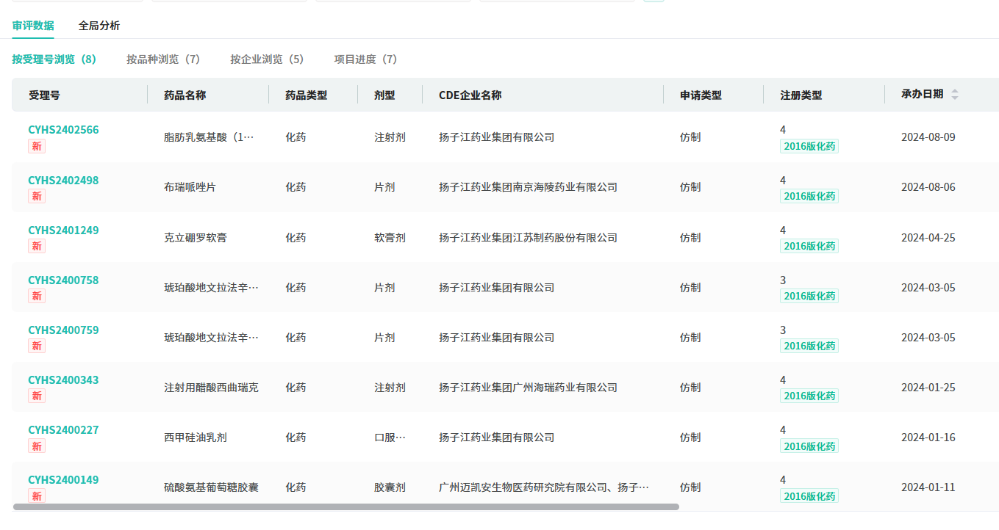This screenshot has width=999, height=530.
Task: Open the 按品种浏览 (7) view
Action: (163, 59)
